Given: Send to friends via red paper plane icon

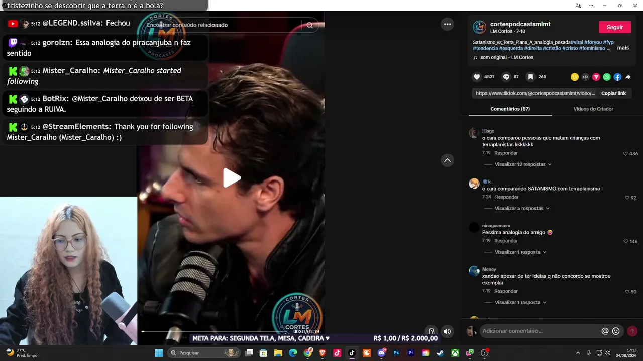Looking at the screenshot, I should coord(596,77).
